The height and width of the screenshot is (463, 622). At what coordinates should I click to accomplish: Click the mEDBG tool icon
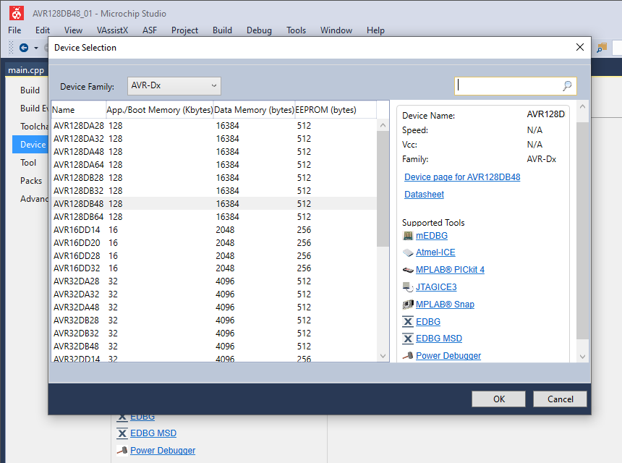pyautogui.click(x=408, y=236)
